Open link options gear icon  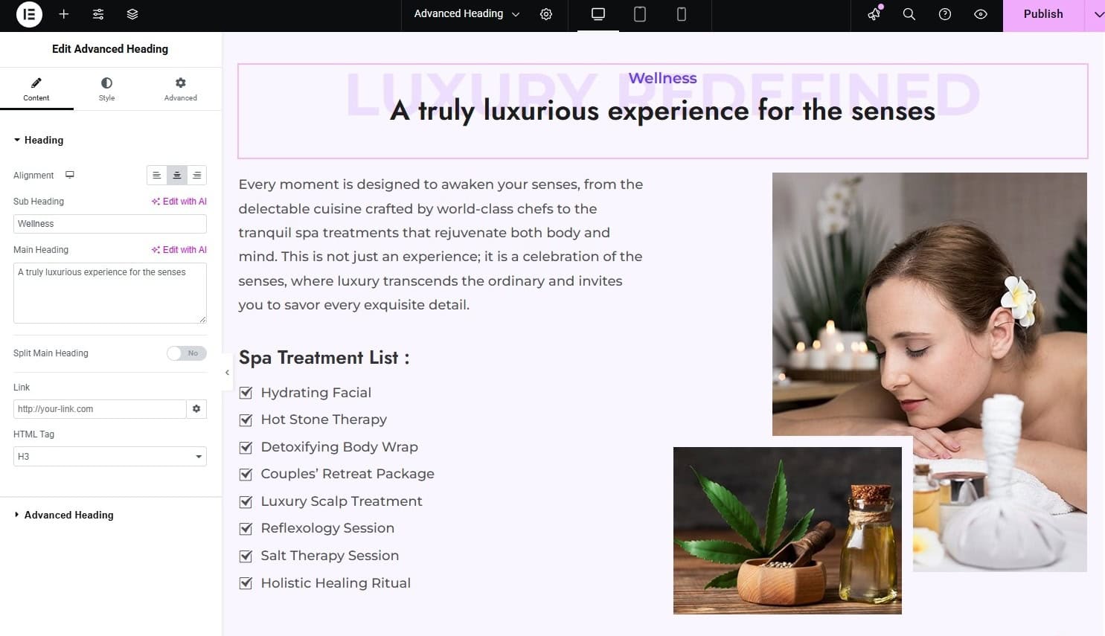click(196, 409)
